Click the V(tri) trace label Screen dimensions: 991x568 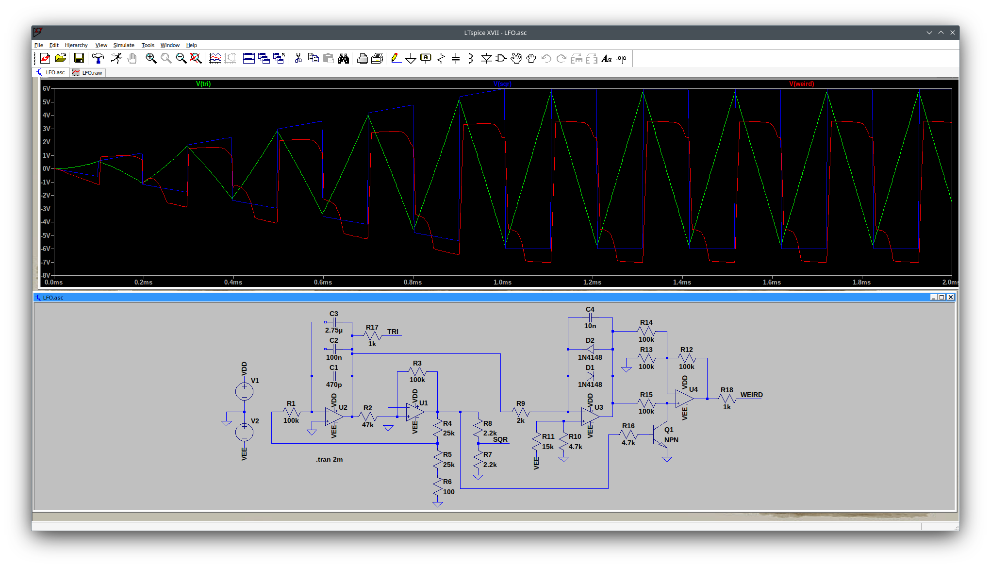coord(203,84)
